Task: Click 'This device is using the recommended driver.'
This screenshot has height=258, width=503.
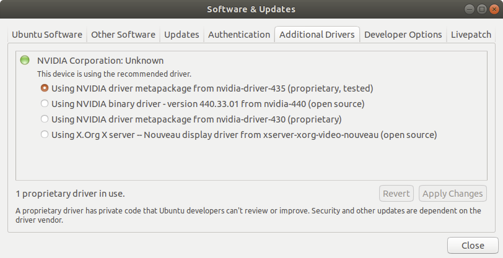Action: 114,74
